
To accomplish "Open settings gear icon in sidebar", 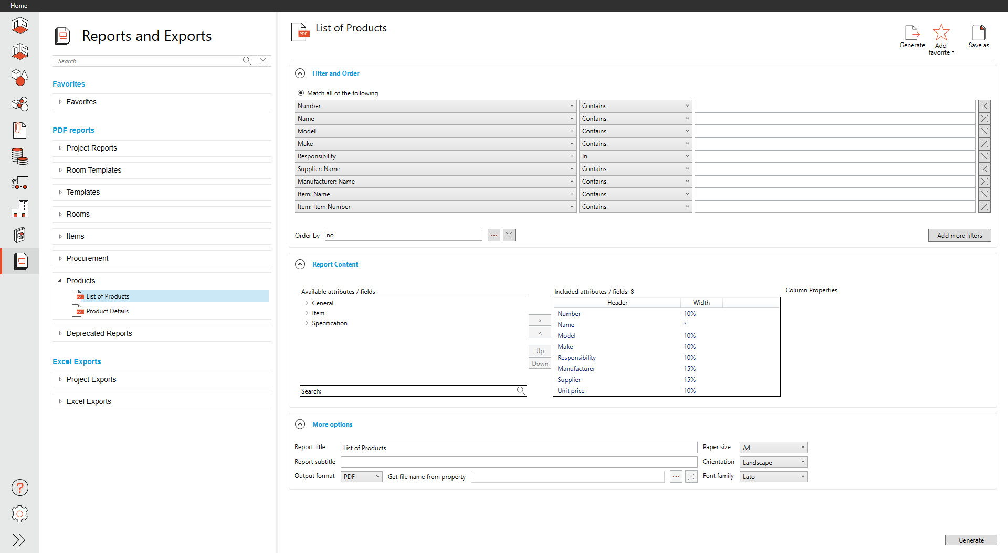I will click(x=20, y=514).
